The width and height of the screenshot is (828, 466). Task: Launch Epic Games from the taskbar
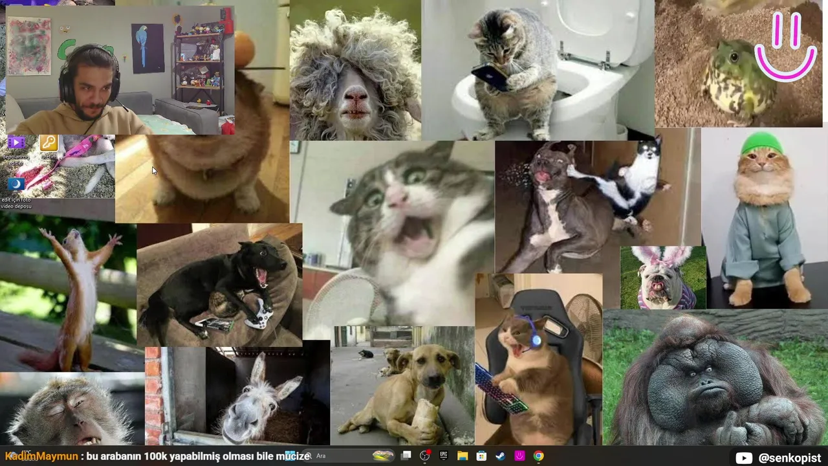[444, 456]
